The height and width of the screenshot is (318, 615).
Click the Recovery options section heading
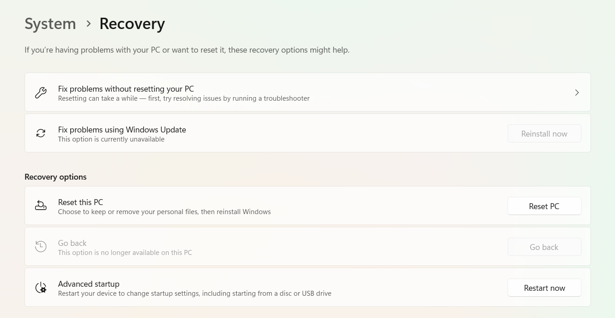(55, 177)
